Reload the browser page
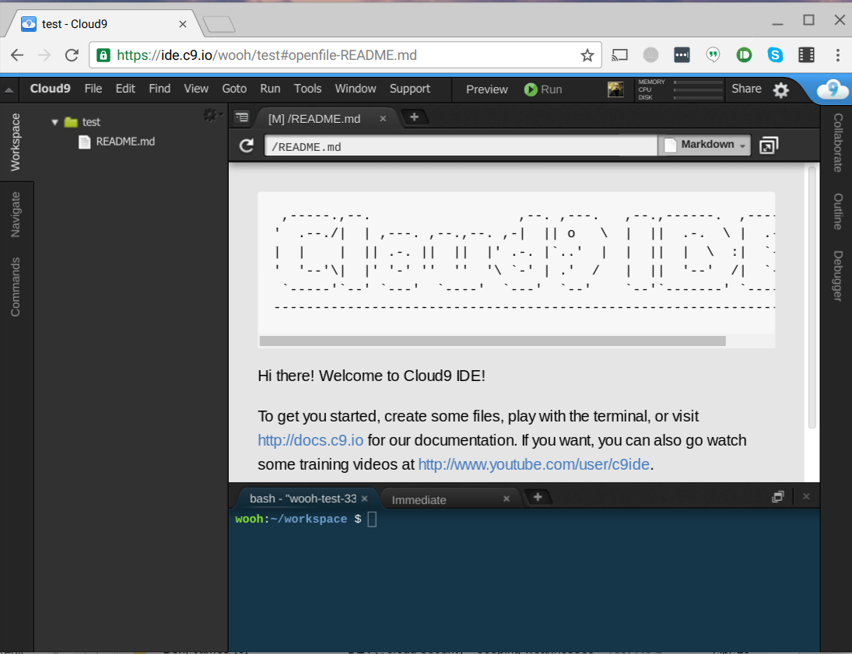This screenshot has width=852, height=654. (72, 55)
